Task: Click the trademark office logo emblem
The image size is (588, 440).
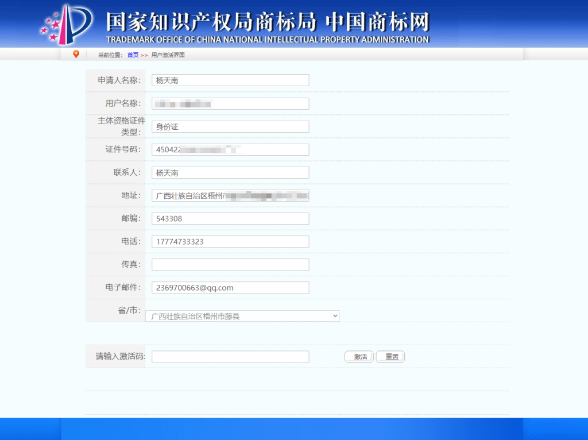Action: (x=67, y=24)
